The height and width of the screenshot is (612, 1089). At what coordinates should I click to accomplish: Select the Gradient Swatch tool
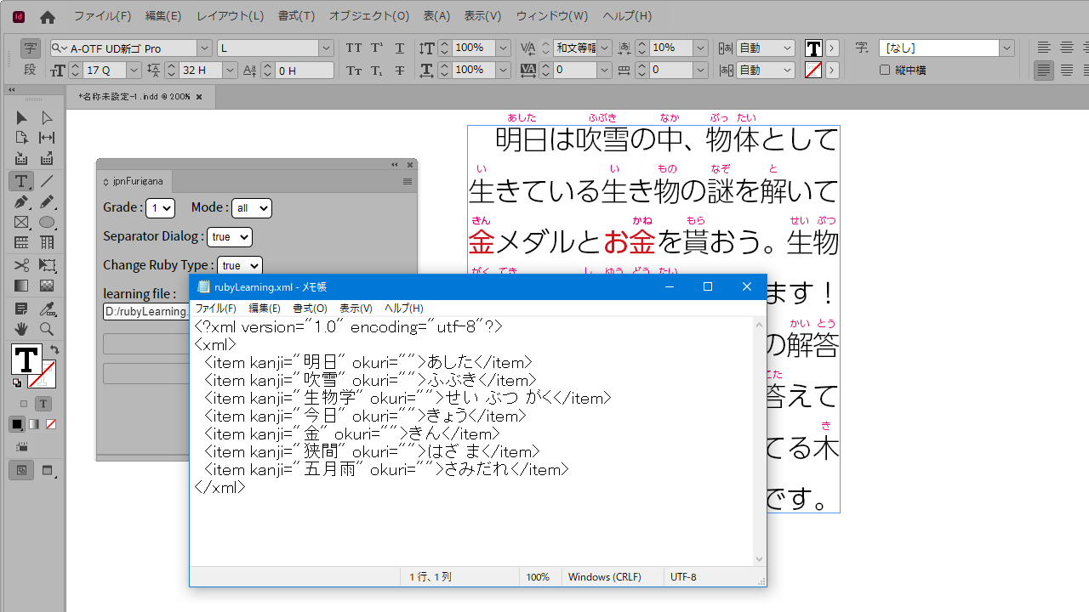[x=21, y=286]
